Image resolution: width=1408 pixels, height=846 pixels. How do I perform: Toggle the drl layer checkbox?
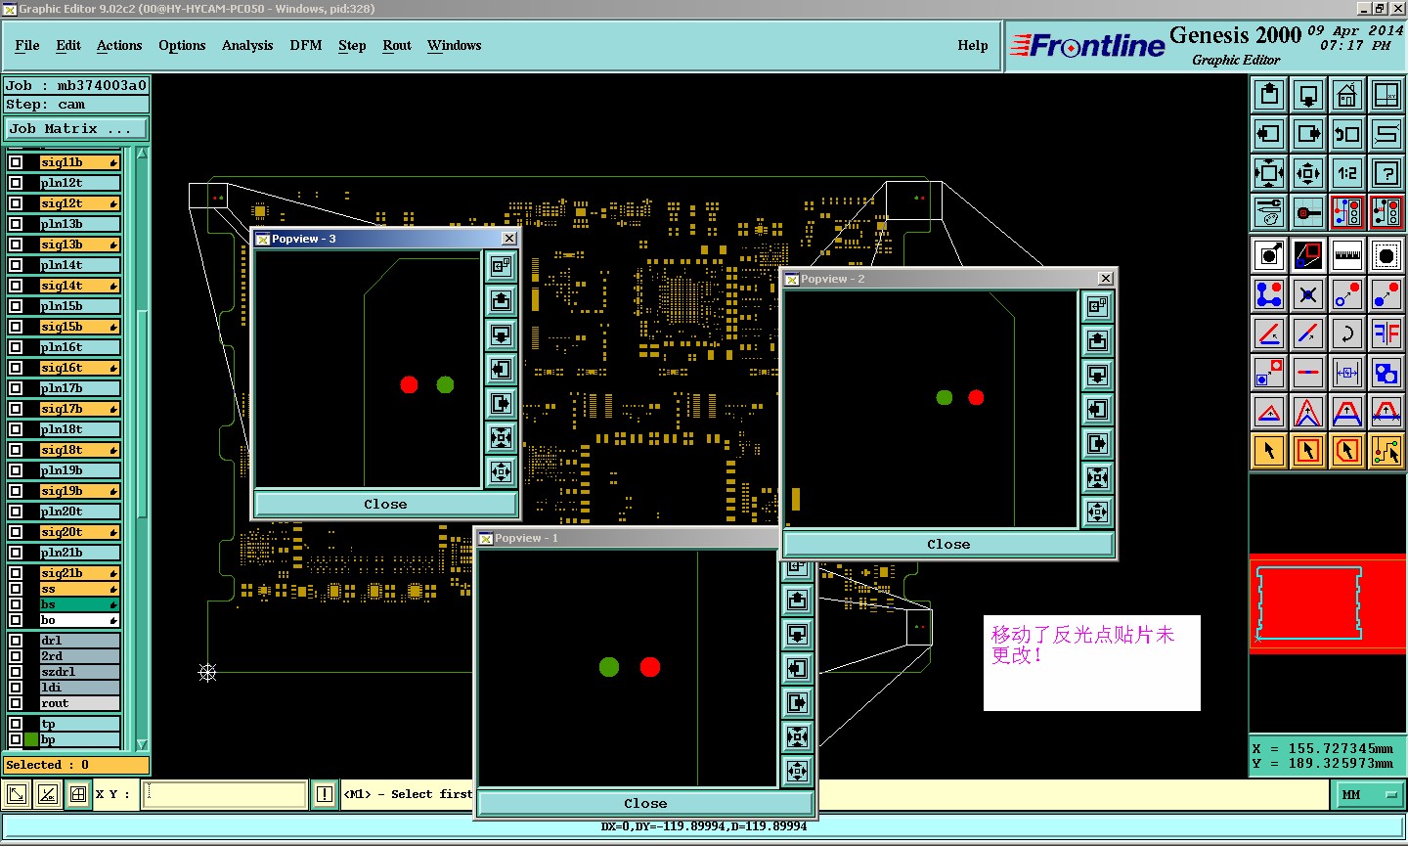click(16, 641)
